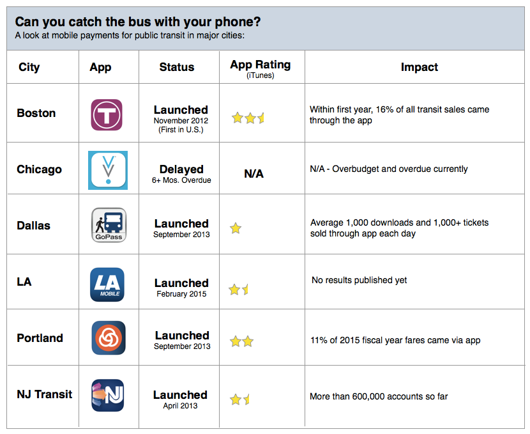
Task: Click 'More than 600,000 accounts so far' text
Action: [x=379, y=396]
